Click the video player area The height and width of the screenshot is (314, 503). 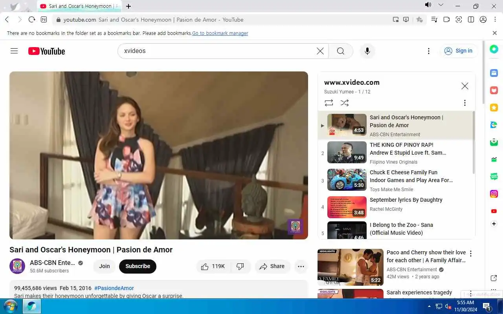(x=159, y=155)
